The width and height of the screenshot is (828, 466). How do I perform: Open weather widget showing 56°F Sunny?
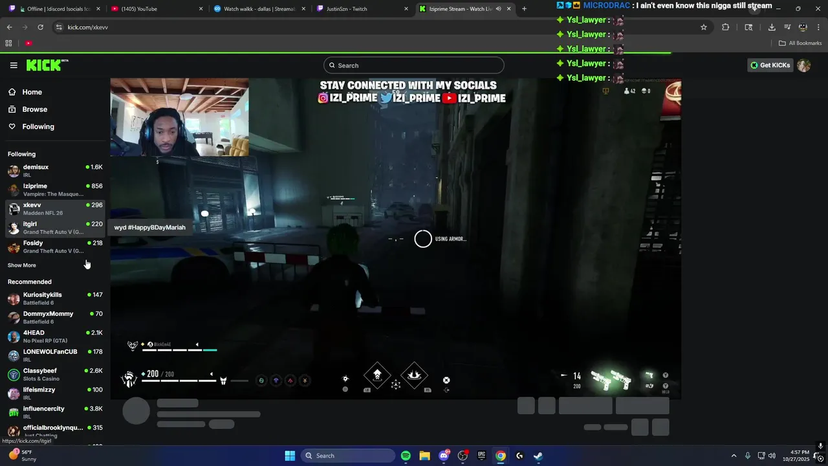(23, 456)
